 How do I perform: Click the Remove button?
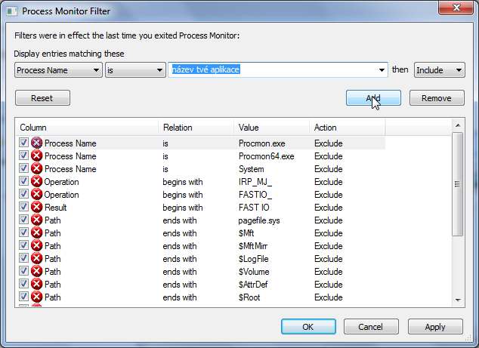[x=437, y=98]
